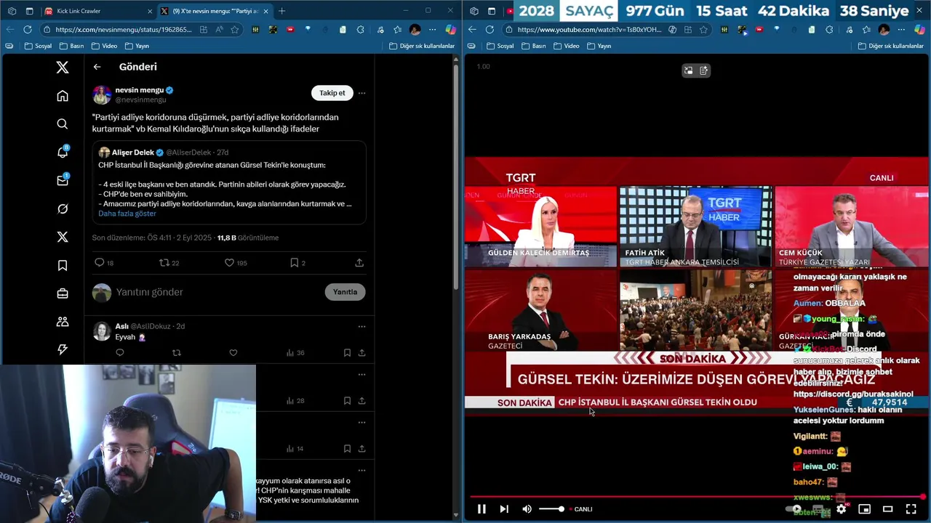
Task: Open lightning bolt icon in X sidebar
Action: point(63,349)
